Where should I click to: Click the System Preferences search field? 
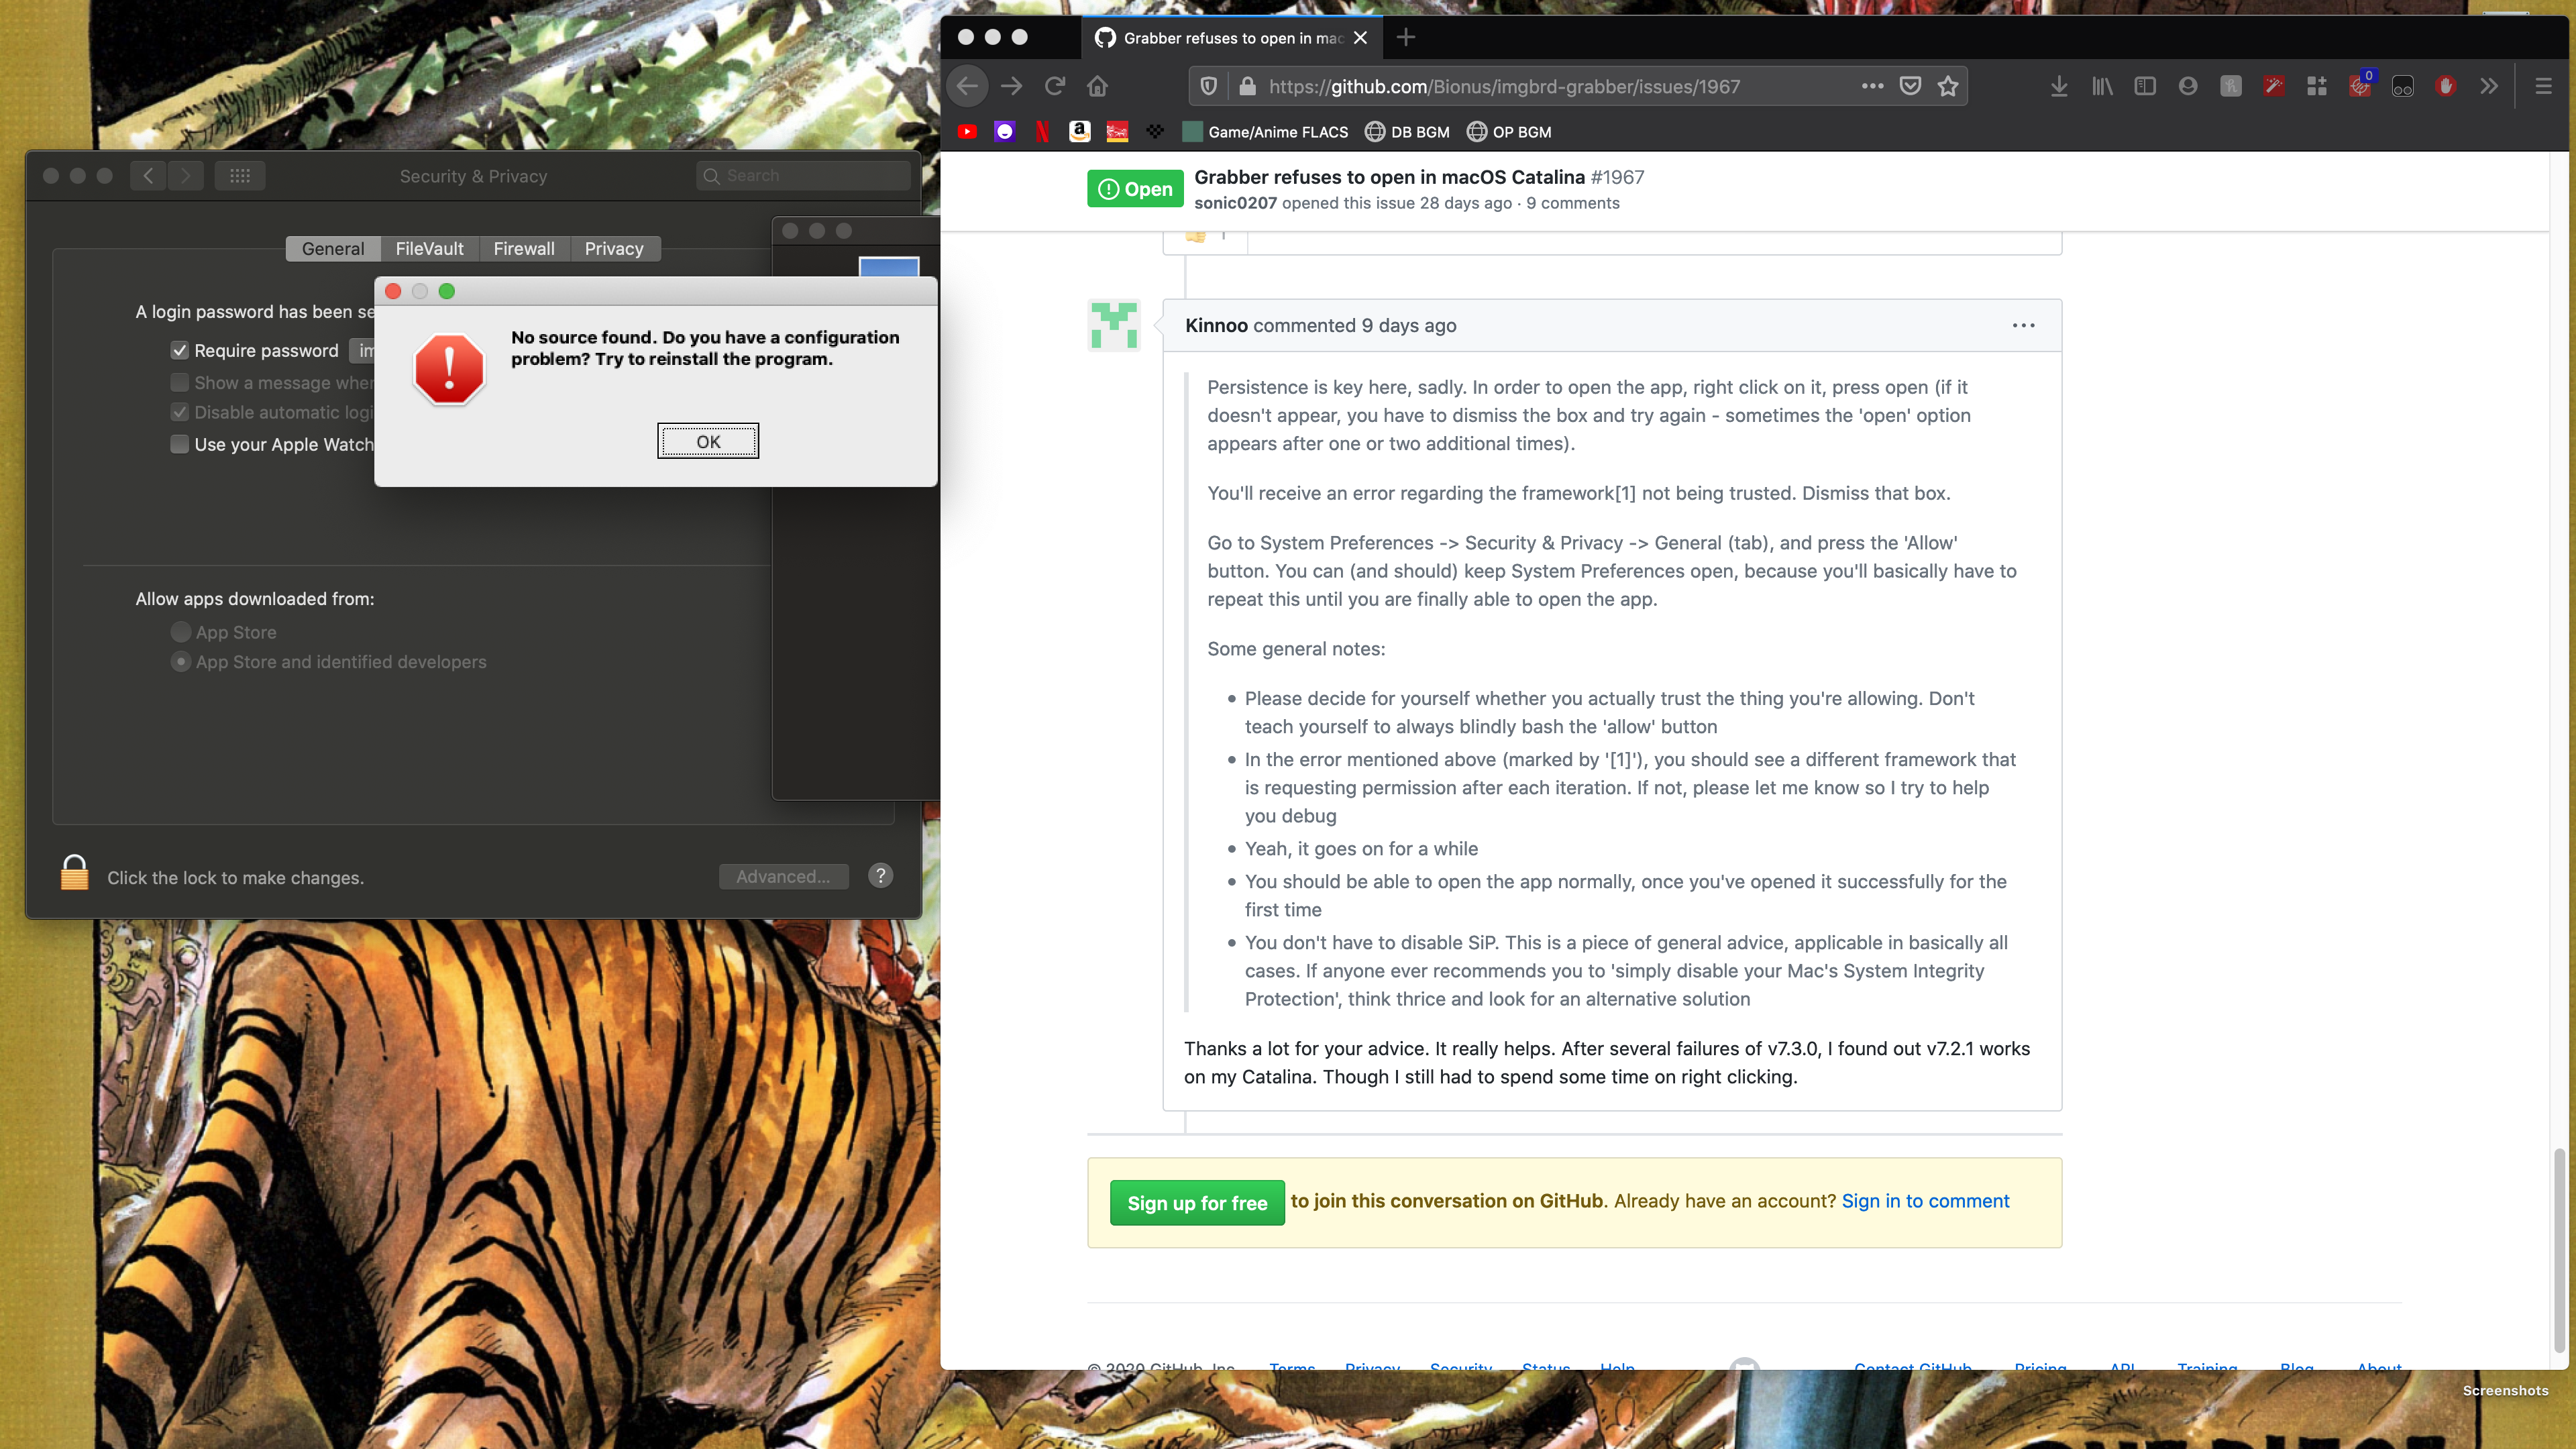[x=803, y=176]
